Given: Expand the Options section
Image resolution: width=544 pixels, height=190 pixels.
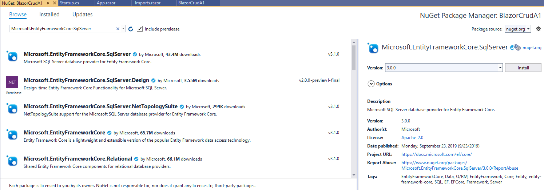Looking at the screenshot, I should [x=371, y=84].
